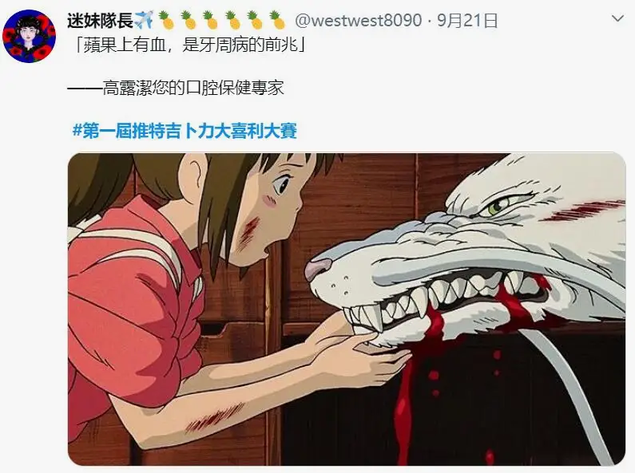
Task: Click the display name 迷妹隊長
Action: [100, 20]
